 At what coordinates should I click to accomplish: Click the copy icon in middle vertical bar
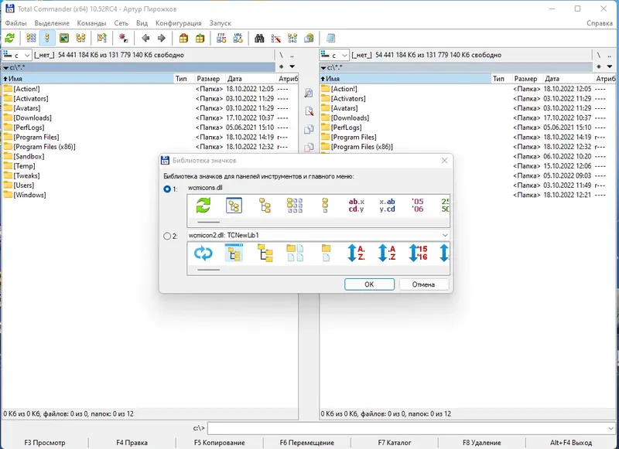(x=309, y=129)
